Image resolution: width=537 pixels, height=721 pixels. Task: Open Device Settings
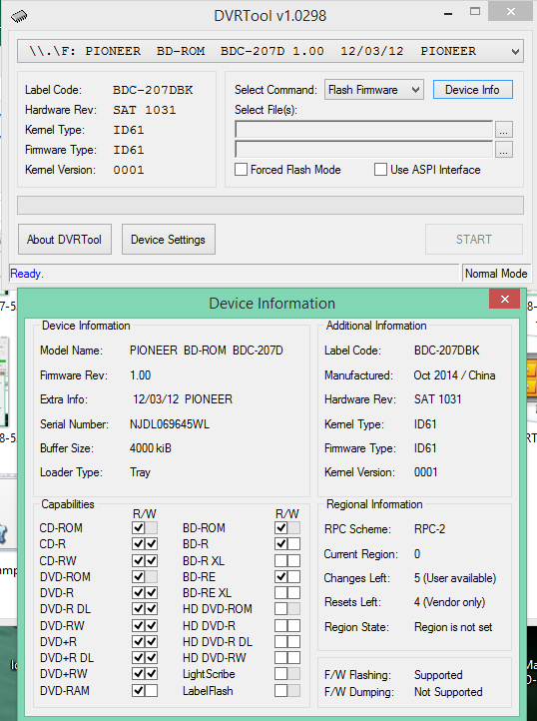[169, 239]
